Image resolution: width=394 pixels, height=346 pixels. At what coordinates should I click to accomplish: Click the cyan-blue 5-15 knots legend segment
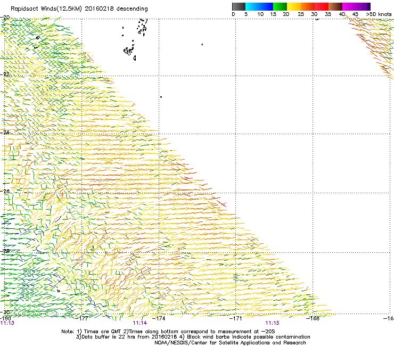[x=259, y=6]
